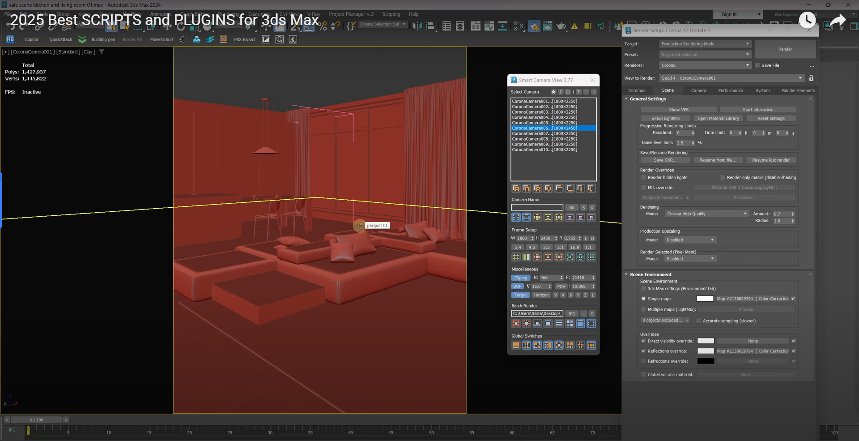Open the Align tool icon

click(430, 26)
